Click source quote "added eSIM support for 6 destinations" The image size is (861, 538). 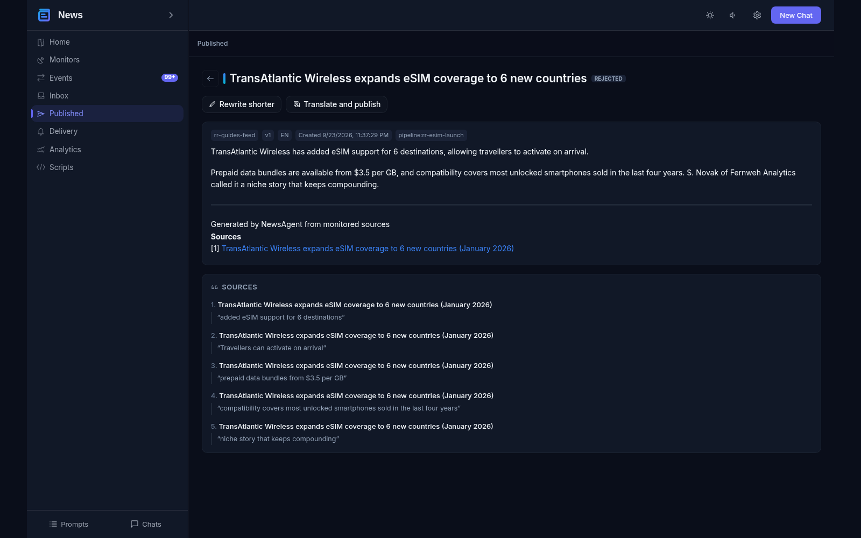[x=281, y=317]
